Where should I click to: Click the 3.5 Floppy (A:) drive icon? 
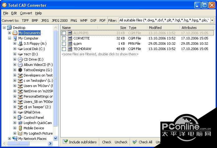(x=20, y=44)
